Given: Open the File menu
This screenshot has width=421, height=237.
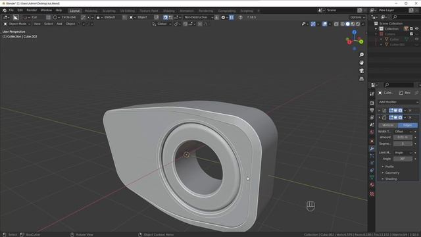Looking at the screenshot, I should 11,11.
